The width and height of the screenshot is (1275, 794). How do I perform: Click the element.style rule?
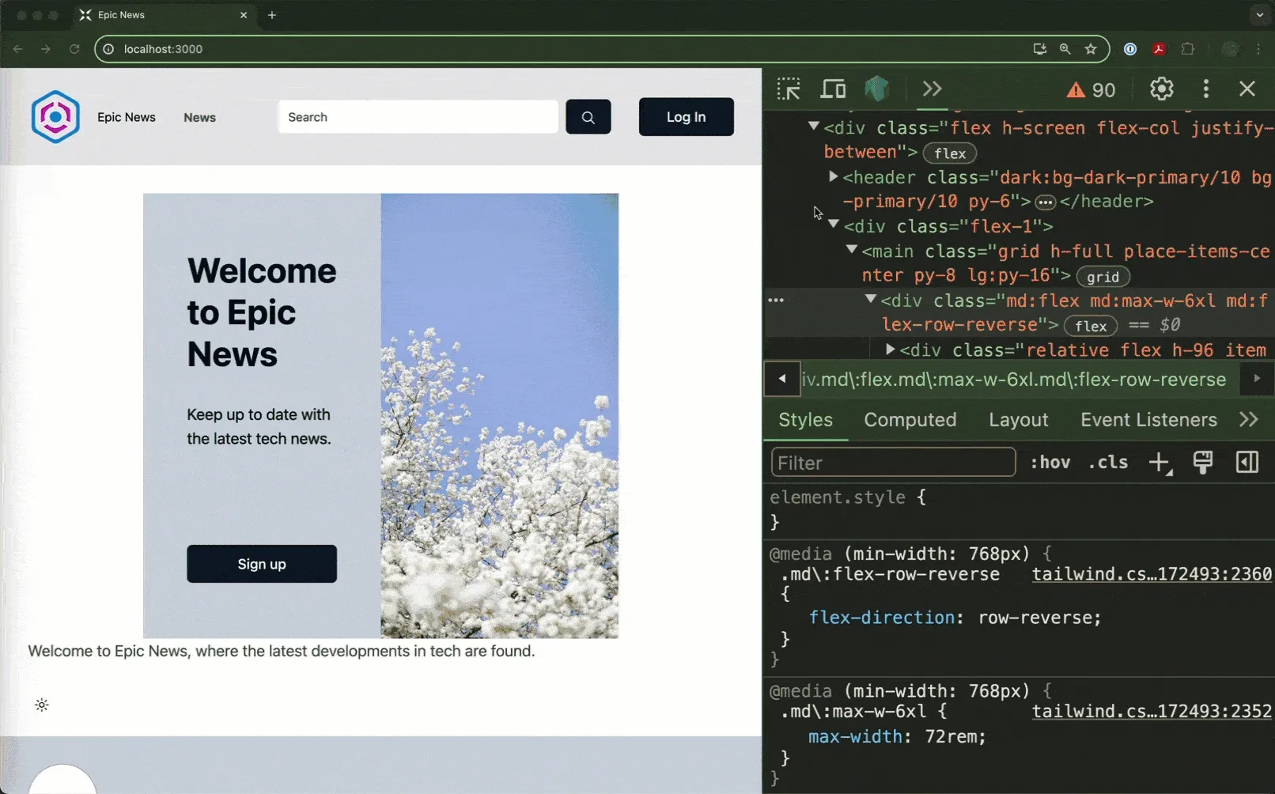pyautogui.click(x=838, y=497)
